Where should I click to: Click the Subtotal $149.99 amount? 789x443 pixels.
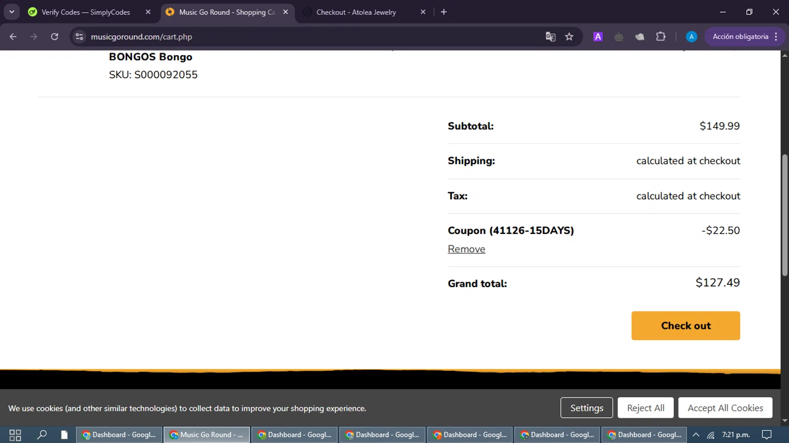720,126
